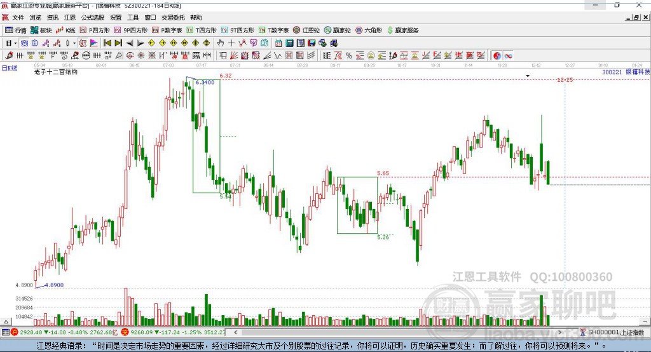Select the zigzag V-line tool icon
The width and height of the screenshot is (651, 352).
click(277, 56)
